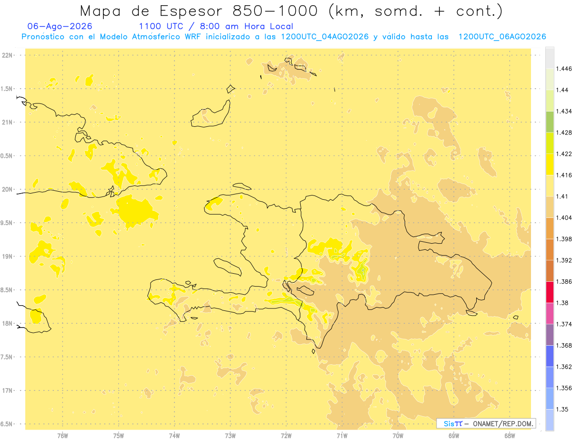Click legend value 1.422

tap(564, 154)
